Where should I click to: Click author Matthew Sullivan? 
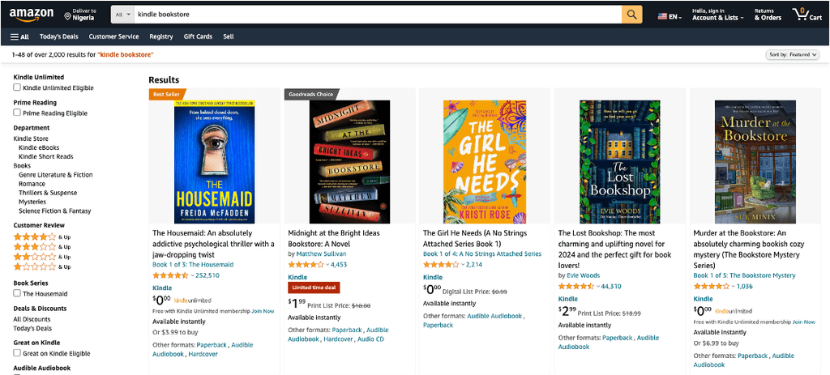point(321,254)
